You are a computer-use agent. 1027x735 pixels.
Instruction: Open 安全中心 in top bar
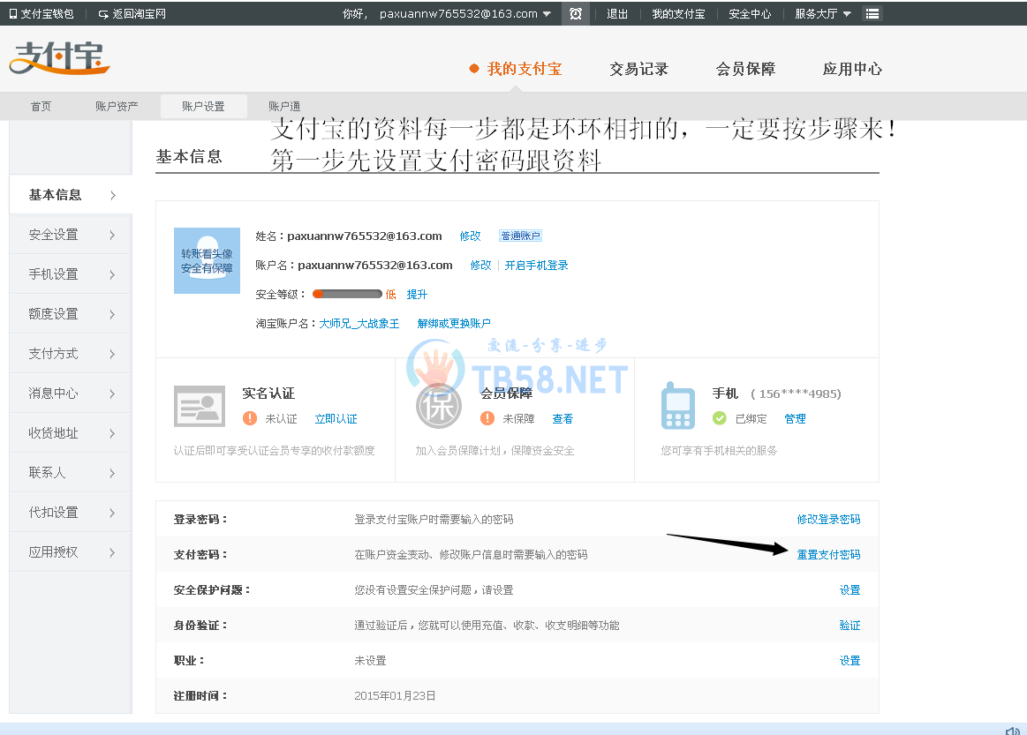coord(750,14)
